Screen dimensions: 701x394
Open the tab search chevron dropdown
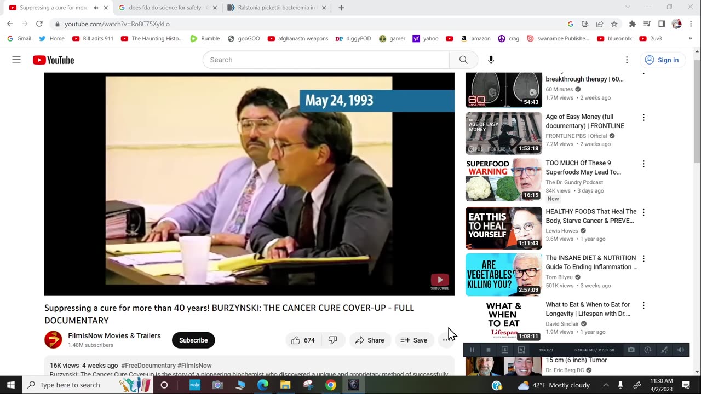628,7
